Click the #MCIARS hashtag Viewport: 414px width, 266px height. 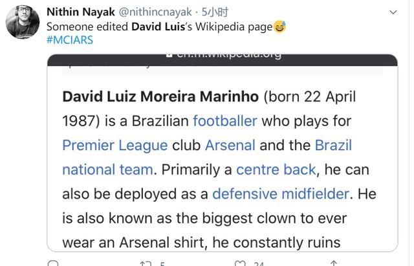tap(70, 40)
